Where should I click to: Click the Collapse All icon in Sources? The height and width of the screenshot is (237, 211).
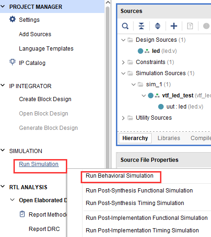pyautogui.click(x=141, y=26)
